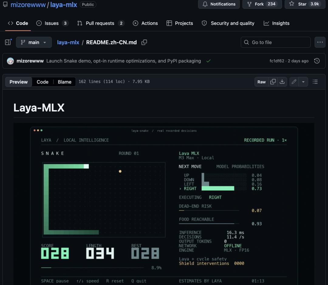Open Security and quality tab
Screen dimensions: 328x285
(x=228, y=23)
